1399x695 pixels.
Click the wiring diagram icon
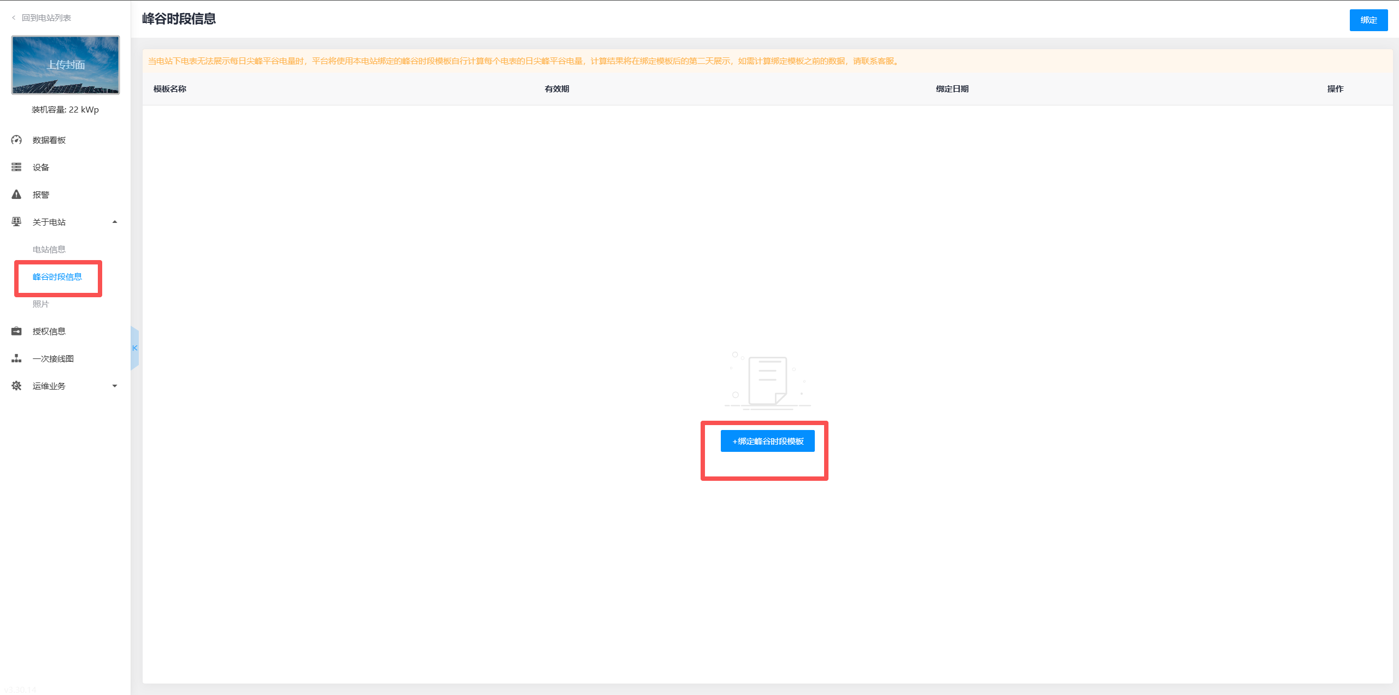[16, 358]
